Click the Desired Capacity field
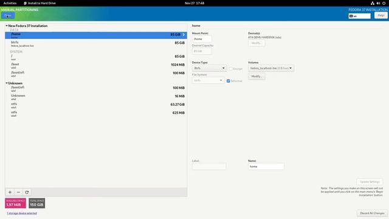The height and width of the screenshot is (219, 389). [x=202, y=51]
